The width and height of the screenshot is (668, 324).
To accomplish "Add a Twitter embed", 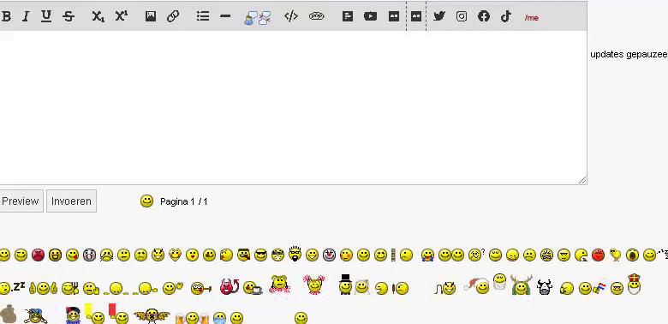I will [x=439, y=16].
